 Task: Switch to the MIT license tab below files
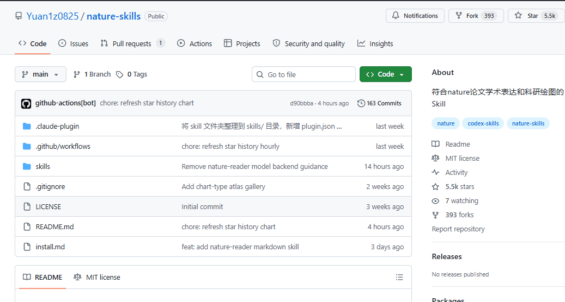click(x=97, y=277)
